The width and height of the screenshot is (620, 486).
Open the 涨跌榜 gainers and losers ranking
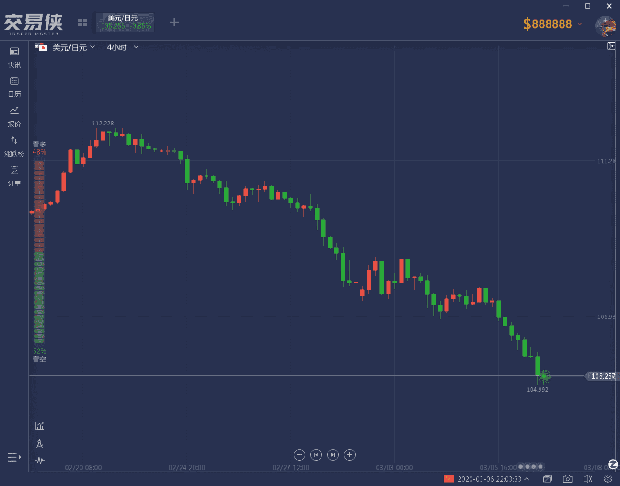pyautogui.click(x=14, y=146)
